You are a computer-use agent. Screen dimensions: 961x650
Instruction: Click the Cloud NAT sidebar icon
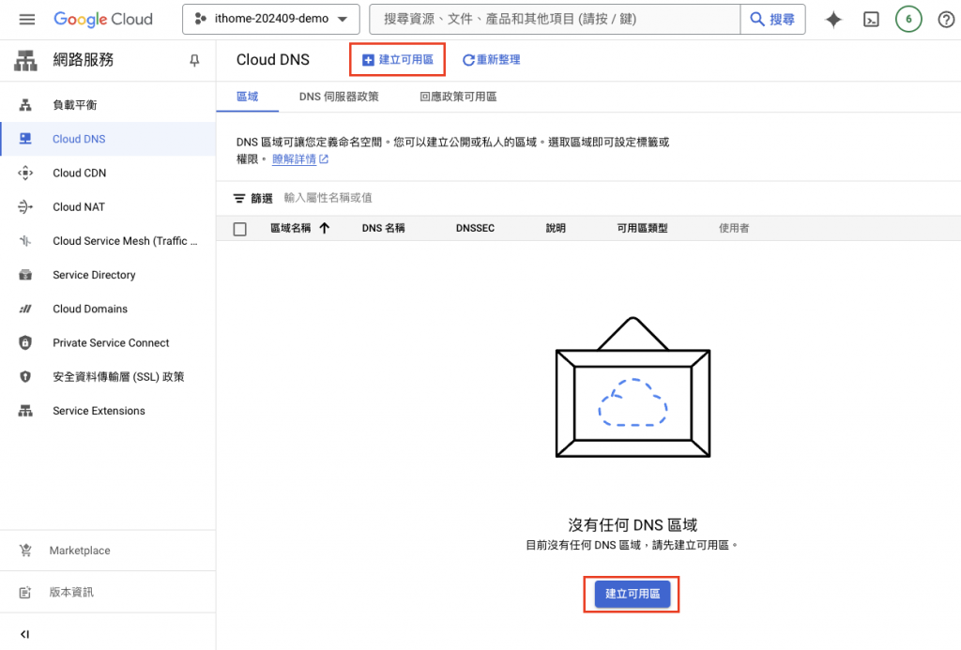coord(25,207)
